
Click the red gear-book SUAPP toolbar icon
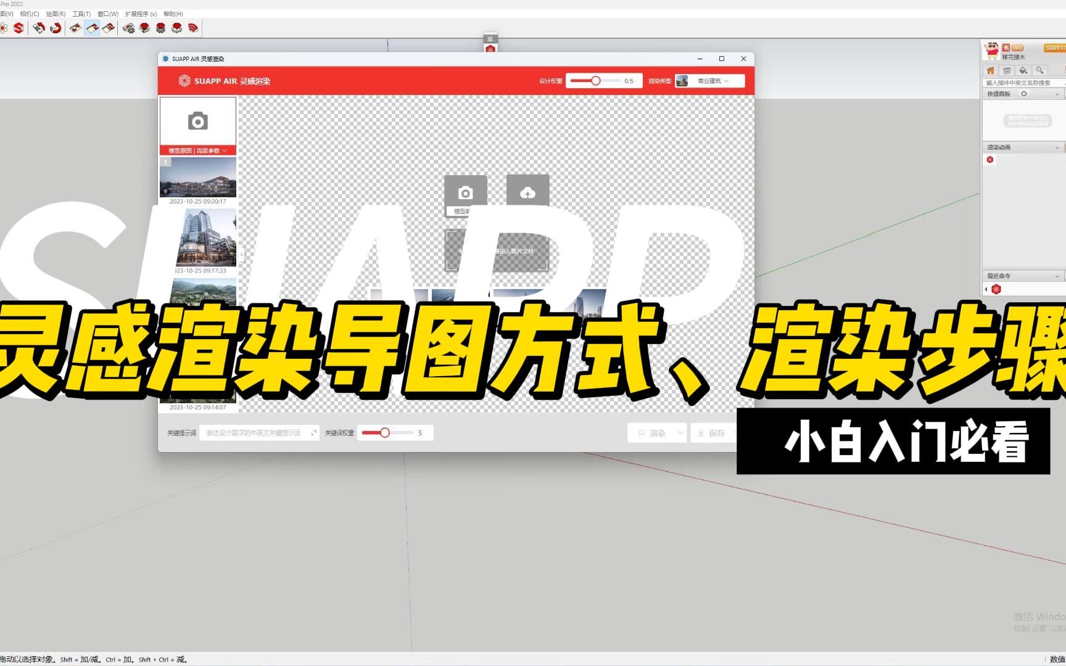click(162, 28)
